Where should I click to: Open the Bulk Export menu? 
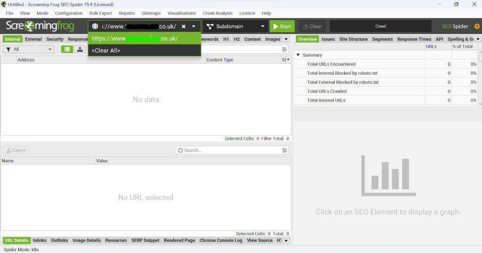click(x=101, y=13)
